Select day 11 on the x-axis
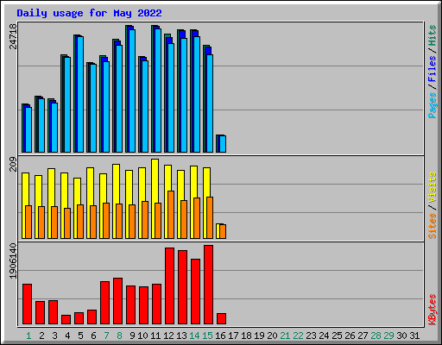 [x=155, y=336]
